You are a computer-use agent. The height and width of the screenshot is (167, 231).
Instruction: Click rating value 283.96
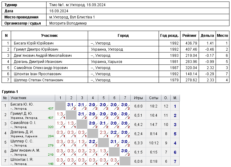191,62
